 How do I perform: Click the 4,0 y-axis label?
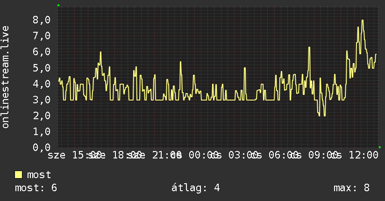coord(42,84)
